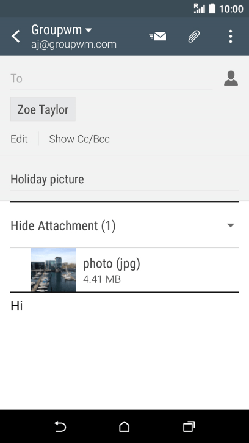Open the attached photo thumbnail

coord(54,270)
